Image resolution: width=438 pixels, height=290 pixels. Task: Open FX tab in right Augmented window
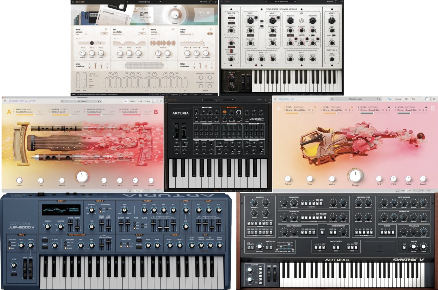406,99
